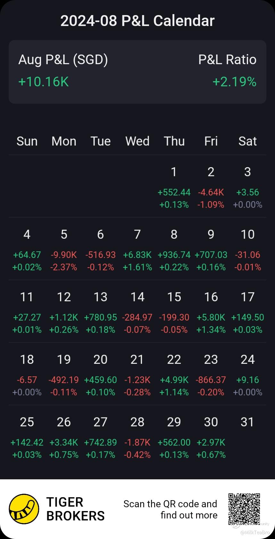The image size is (275, 539).
Task: Click the 2024-08 P&L Calendar title
Action: [137, 21]
